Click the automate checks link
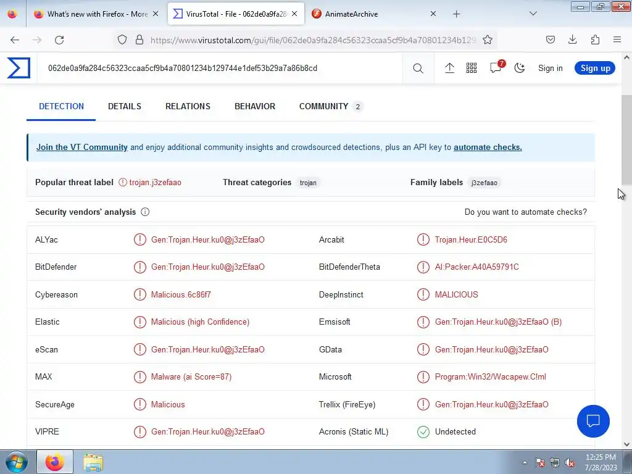 pyautogui.click(x=488, y=148)
